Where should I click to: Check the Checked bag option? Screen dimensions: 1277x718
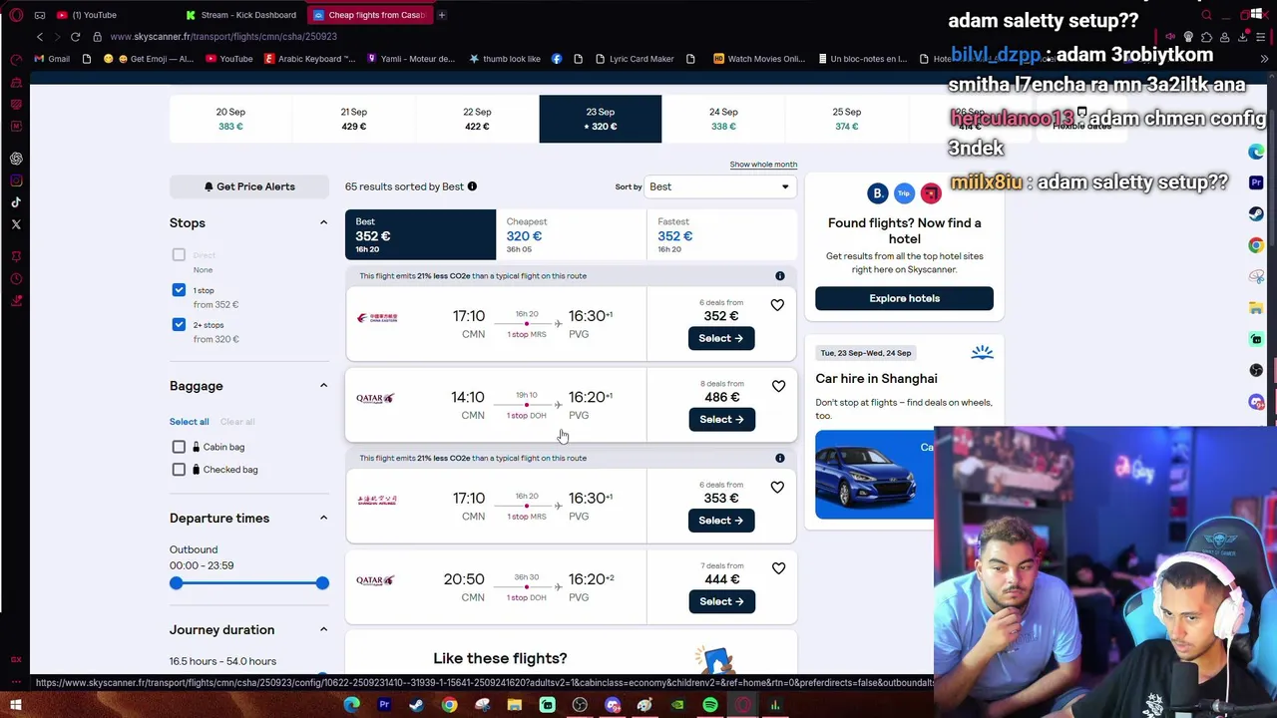(179, 470)
